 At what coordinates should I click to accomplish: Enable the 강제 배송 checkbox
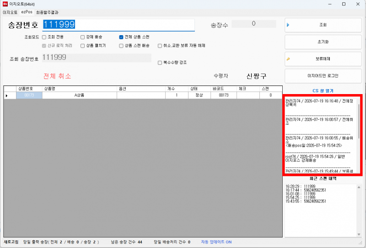pos(82,37)
